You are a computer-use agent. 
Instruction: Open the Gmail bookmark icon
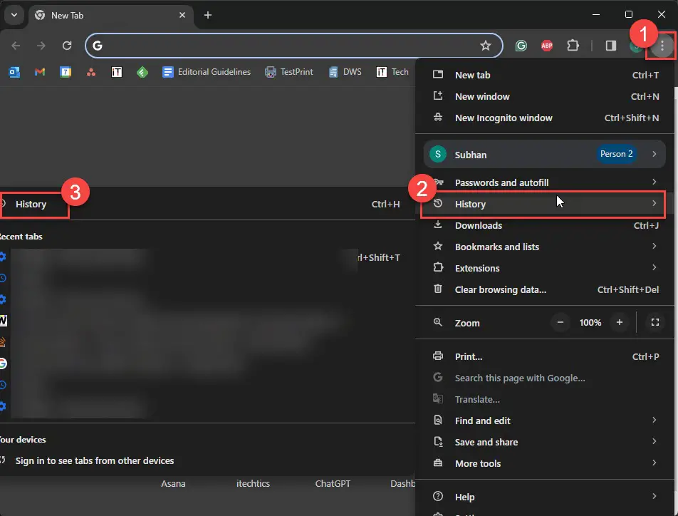click(x=40, y=71)
